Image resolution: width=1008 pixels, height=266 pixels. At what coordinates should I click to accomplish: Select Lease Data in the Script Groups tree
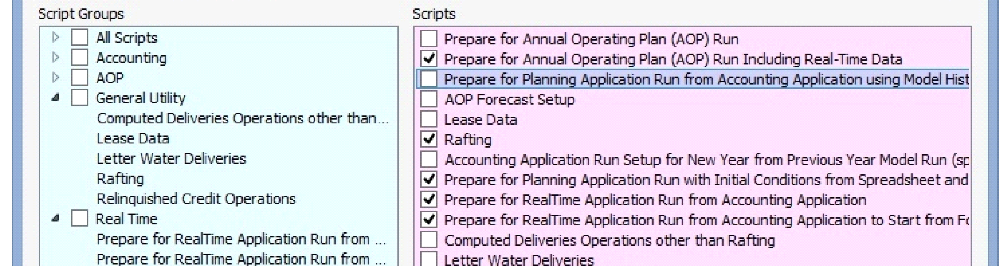[x=133, y=138]
